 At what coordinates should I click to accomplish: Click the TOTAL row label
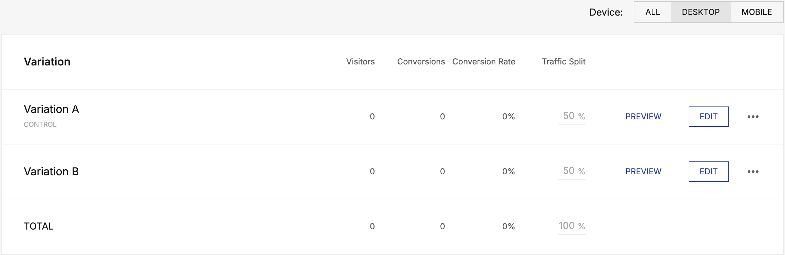(39, 226)
